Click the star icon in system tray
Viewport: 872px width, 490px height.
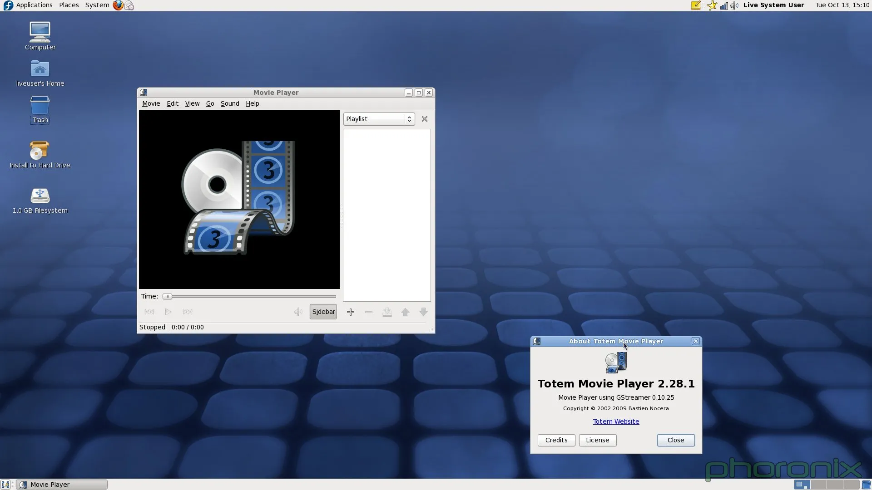(712, 5)
